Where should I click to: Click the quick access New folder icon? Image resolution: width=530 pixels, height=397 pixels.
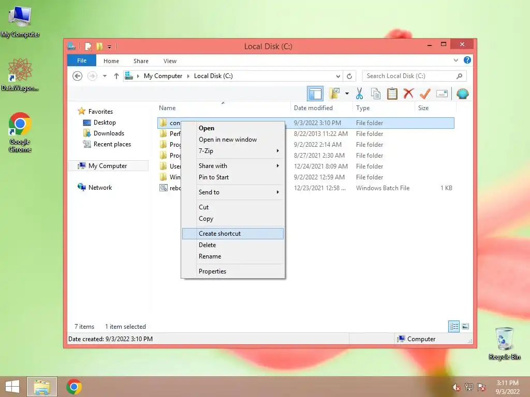click(99, 46)
